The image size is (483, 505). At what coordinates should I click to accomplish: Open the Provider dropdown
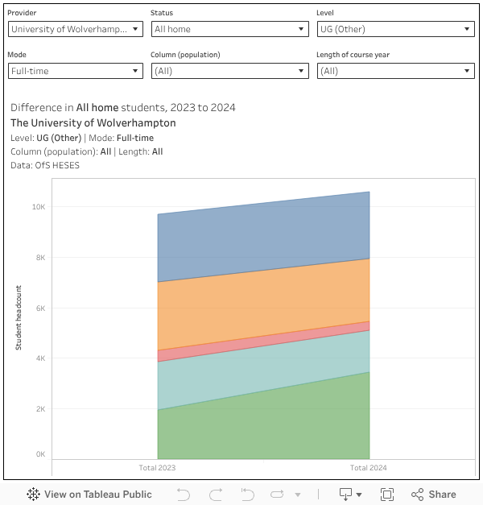75,29
